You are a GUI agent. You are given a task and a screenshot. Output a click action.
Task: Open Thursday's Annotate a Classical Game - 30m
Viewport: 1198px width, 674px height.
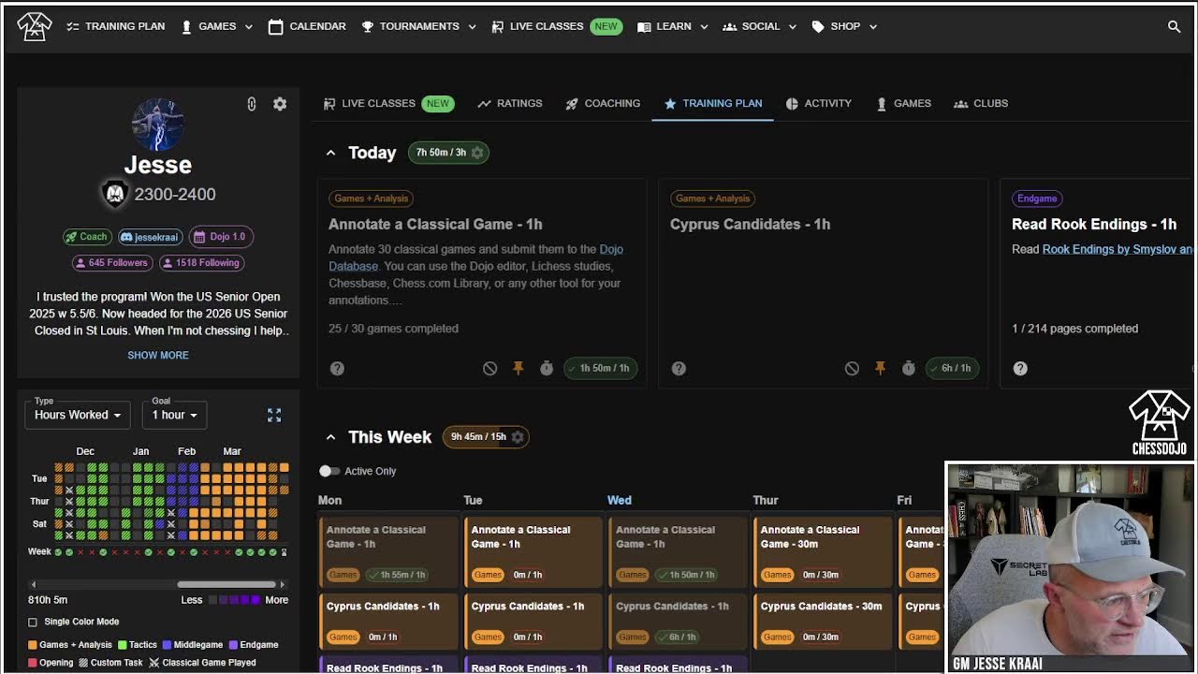pos(823,551)
